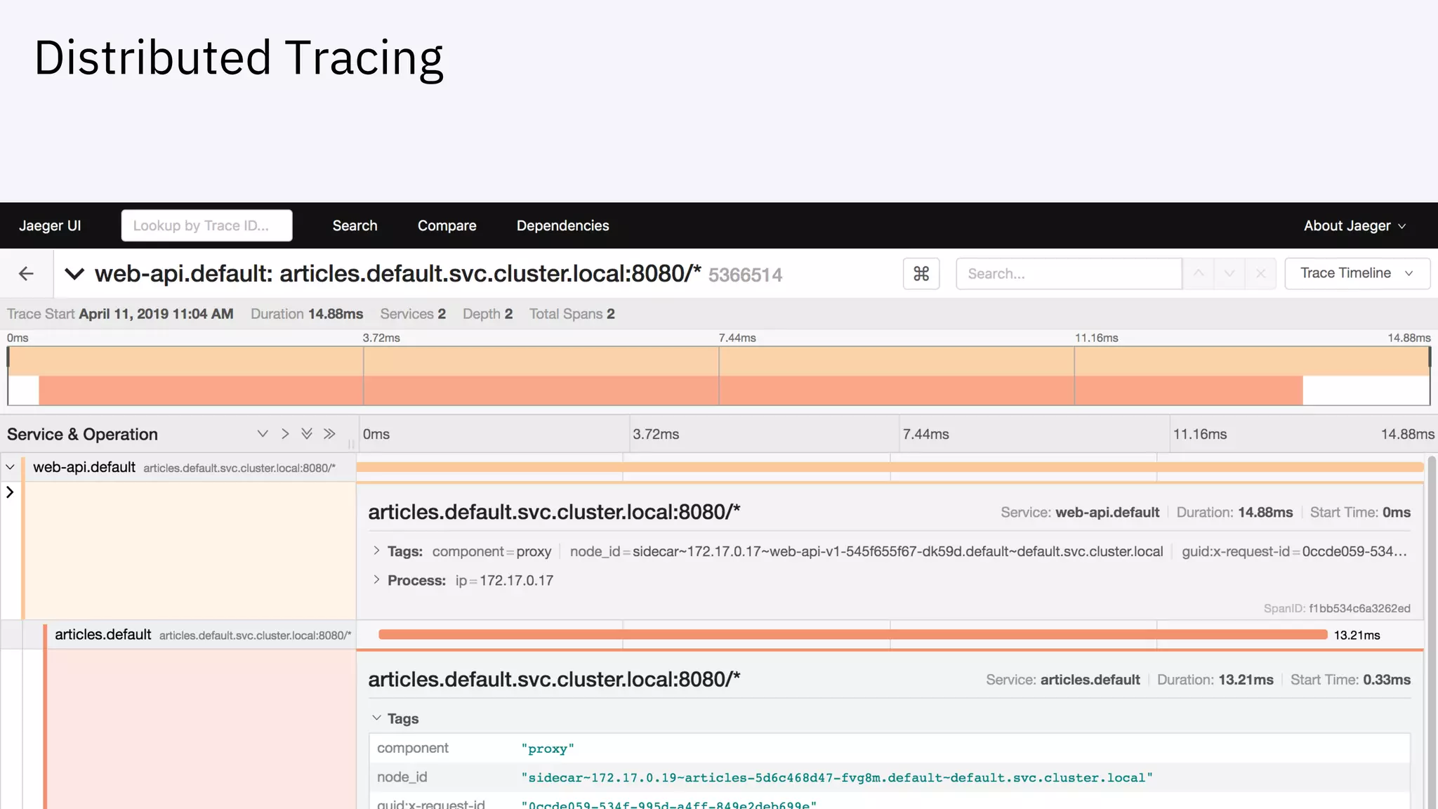This screenshot has width=1438, height=809.
Task: Click the articles.default 13.21ms span bar
Action: tap(852, 635)
